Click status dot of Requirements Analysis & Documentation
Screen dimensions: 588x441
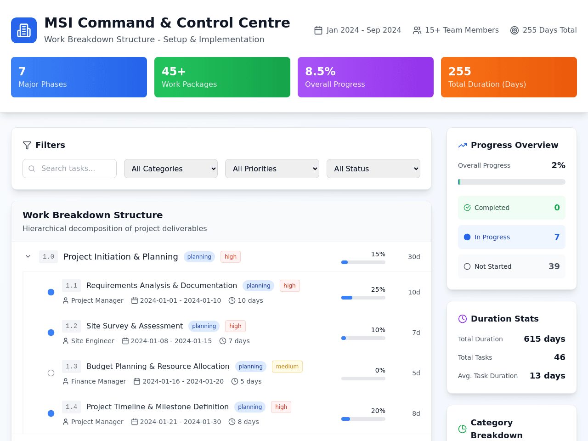pos(51,292)
